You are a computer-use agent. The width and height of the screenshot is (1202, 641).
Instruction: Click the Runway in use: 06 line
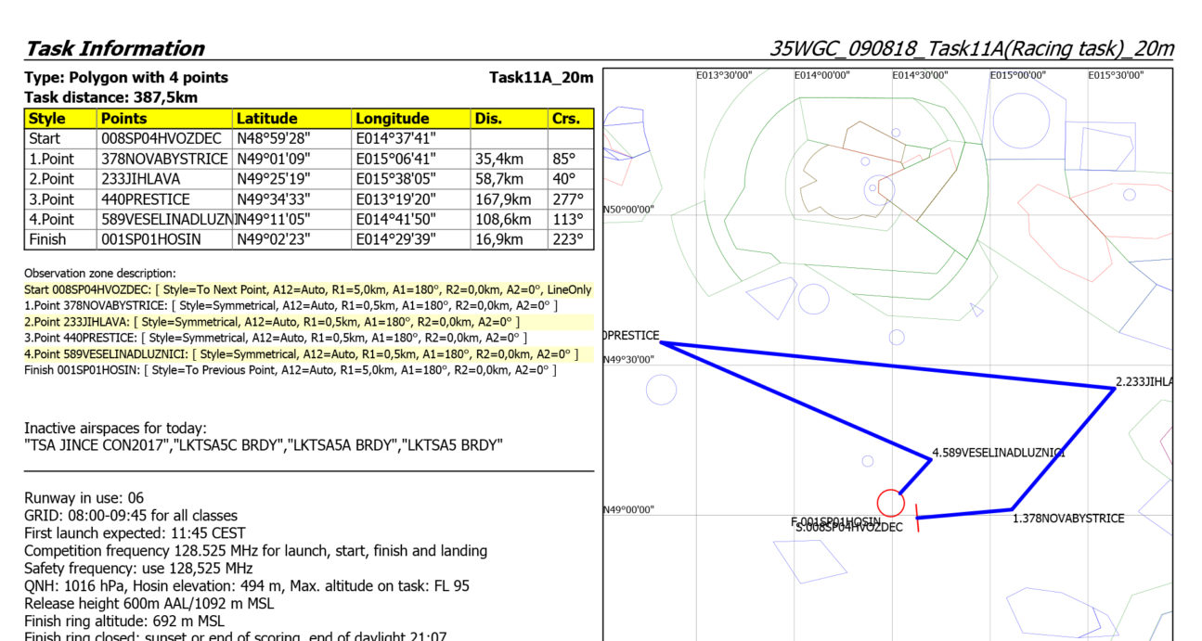pos(84,498)
